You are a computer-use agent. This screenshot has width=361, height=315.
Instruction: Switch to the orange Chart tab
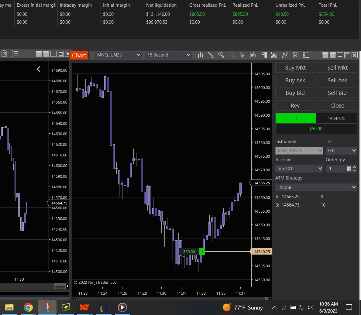point(79,55)
